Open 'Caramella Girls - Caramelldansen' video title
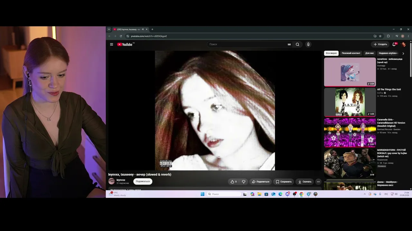The width and height of the screenshot is (412, 231). [391, 123]
